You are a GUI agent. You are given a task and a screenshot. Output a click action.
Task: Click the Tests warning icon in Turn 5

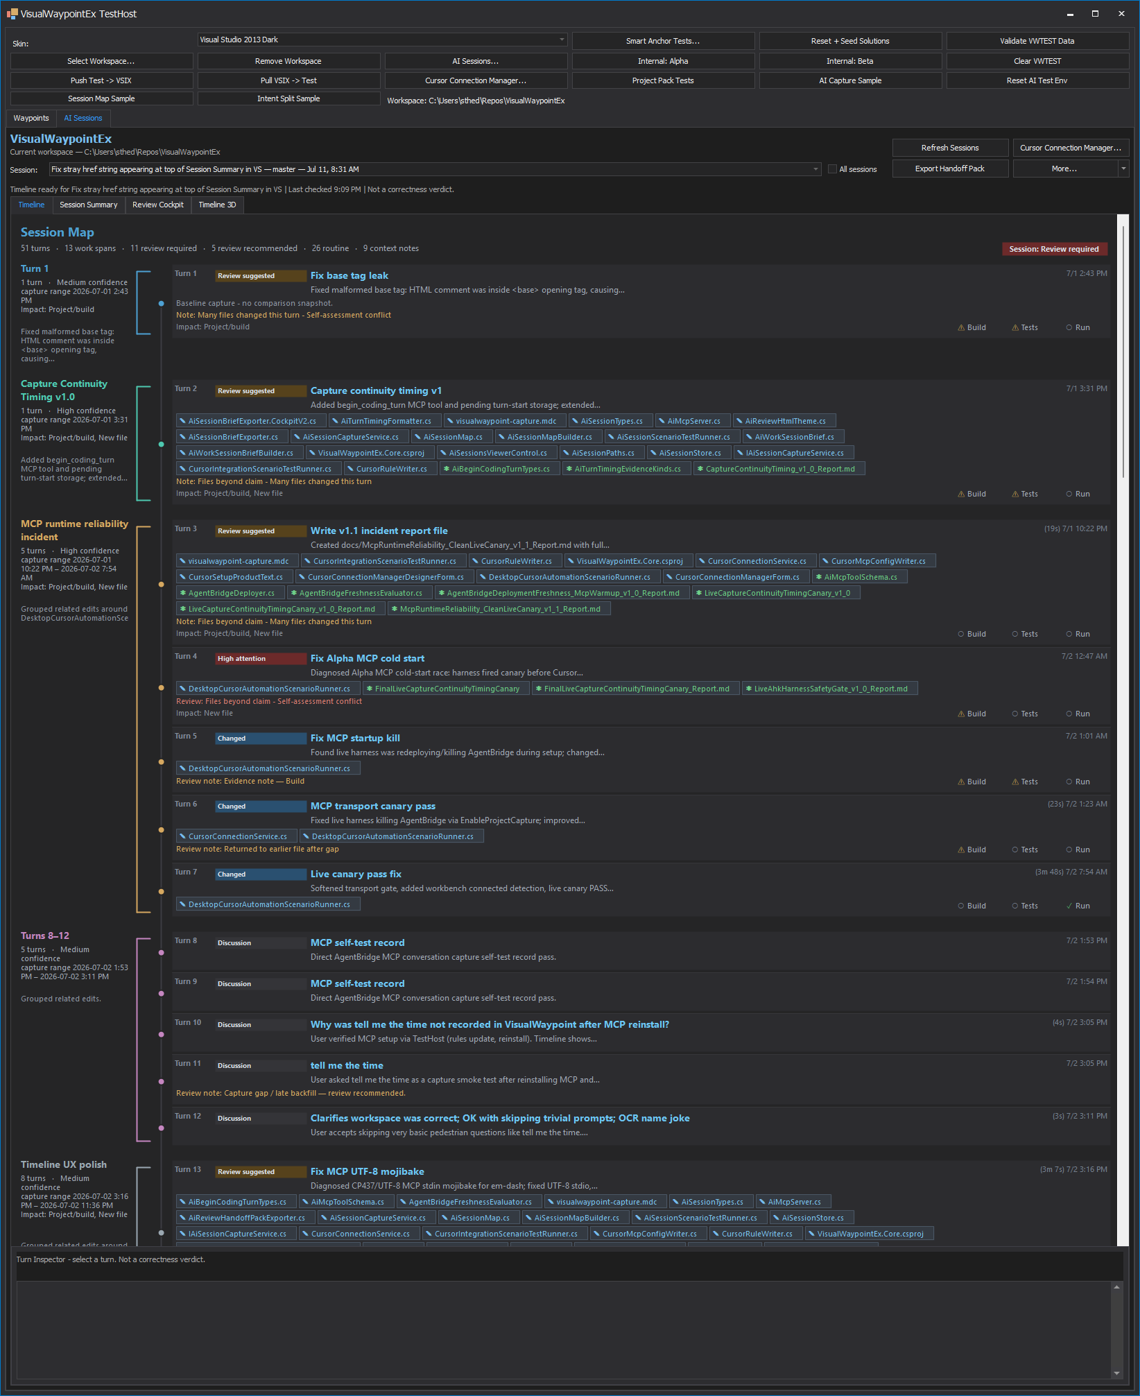tap(1015, 782)
